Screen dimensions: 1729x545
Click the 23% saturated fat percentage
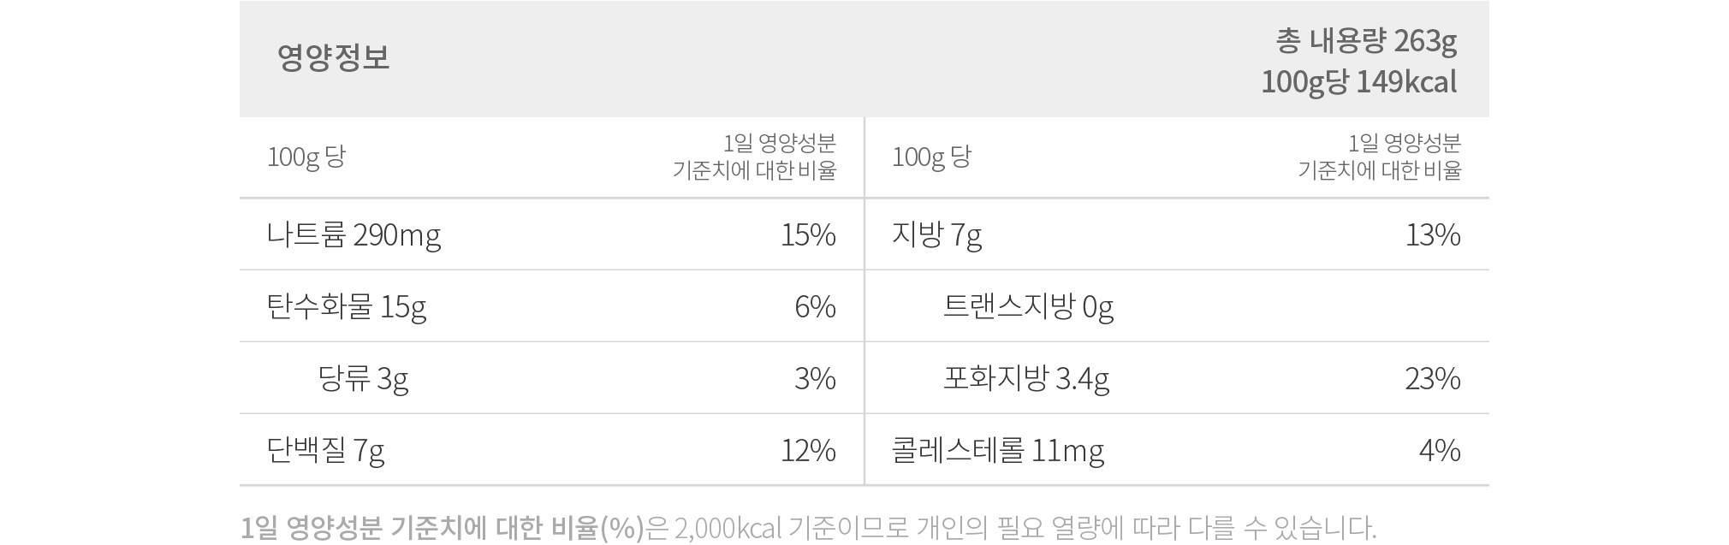pos(1433,378)
